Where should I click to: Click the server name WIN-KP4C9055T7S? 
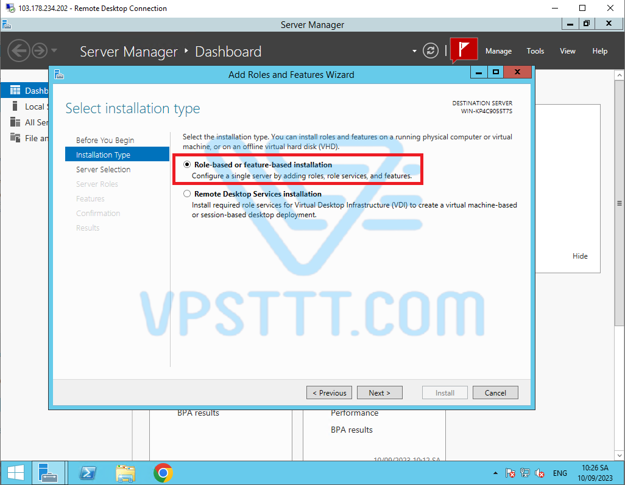pos(486,111)
